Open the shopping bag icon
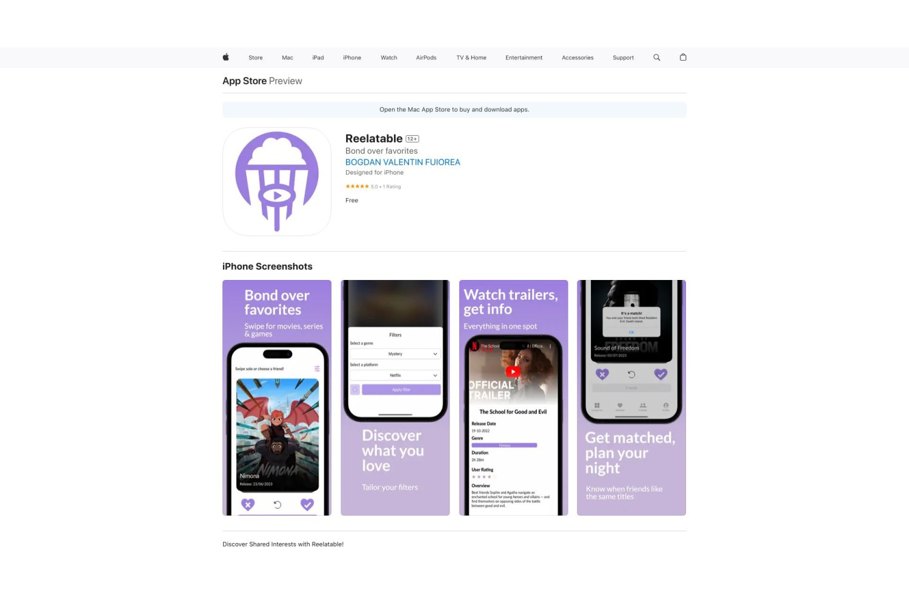909x606 pixels. (x=683, y=58)
